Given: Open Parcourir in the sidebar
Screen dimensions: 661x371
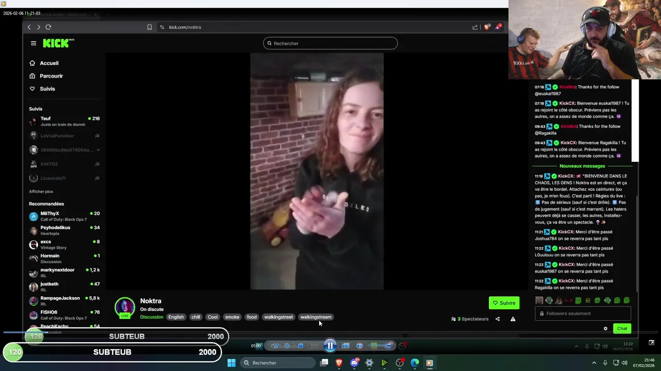Looking at the screenshot, I should (x=51, y=76).
